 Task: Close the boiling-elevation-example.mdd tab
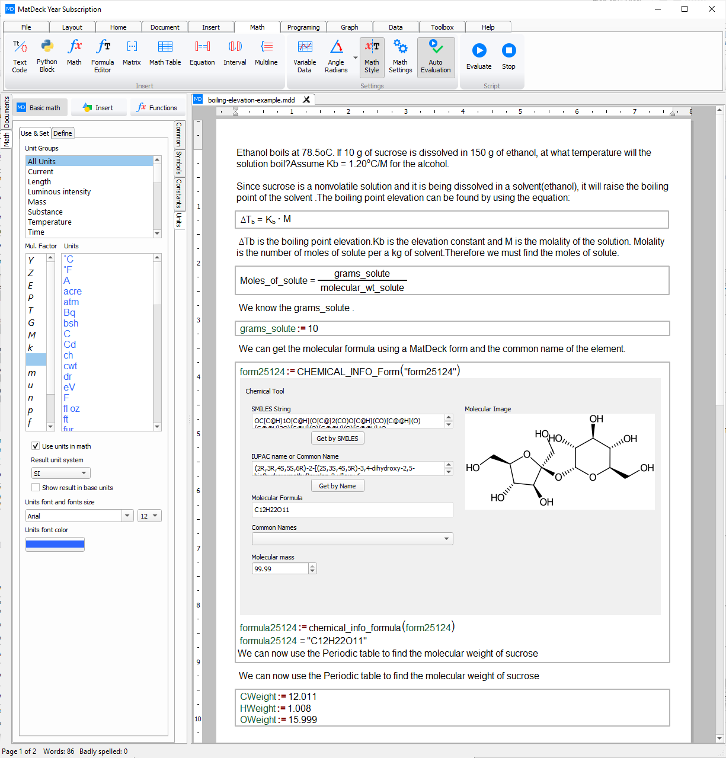tap(306, 100)
